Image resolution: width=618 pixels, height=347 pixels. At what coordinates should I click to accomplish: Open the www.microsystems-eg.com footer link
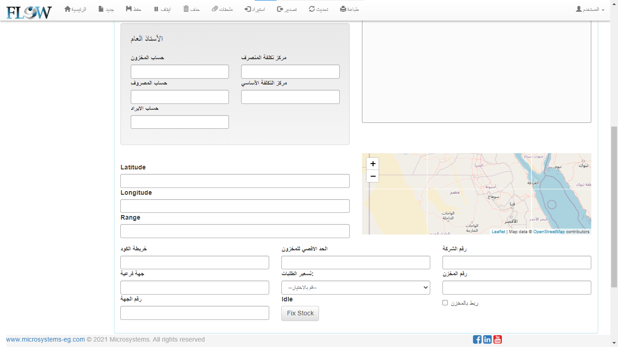[x=45, y=339]
